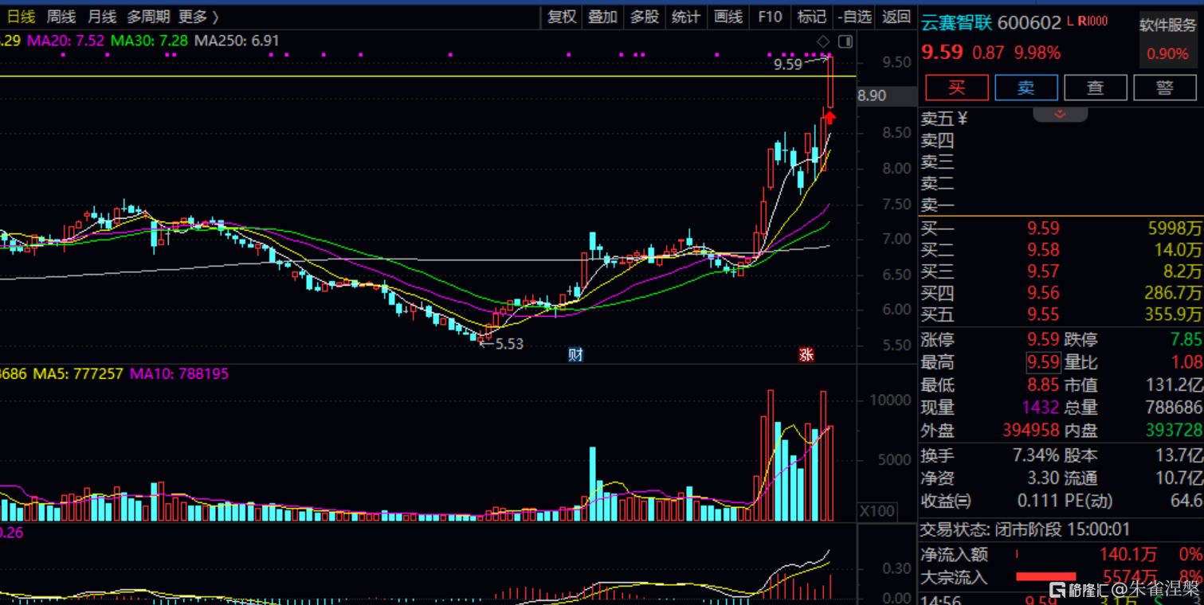The height and width of the screenshot is (605, 1204).
Task: Click the R badge beside stock code
Action: (x=1083, y=21)
